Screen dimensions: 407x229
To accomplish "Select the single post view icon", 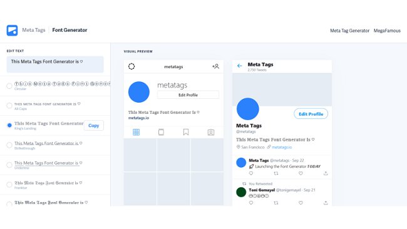I will pyautogui.click(x=161, y=132).
